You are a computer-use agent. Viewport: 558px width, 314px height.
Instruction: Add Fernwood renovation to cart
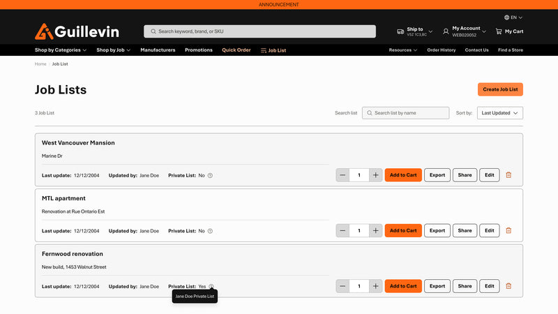tap(403, 286)
